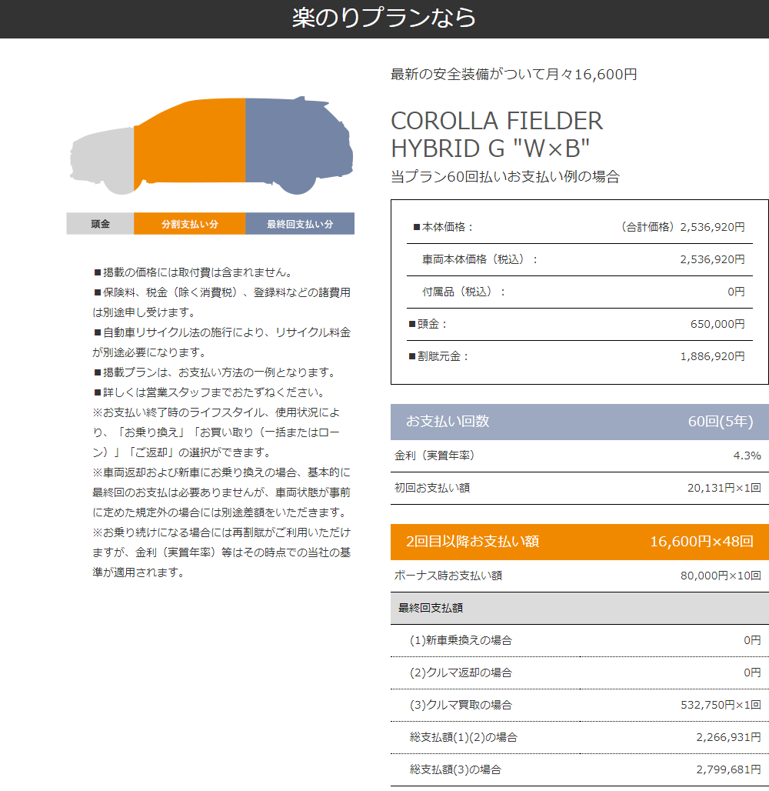The image size is (769, 791).
Task: Click the 初回お支払い額 label
Action: click(432, 488)
